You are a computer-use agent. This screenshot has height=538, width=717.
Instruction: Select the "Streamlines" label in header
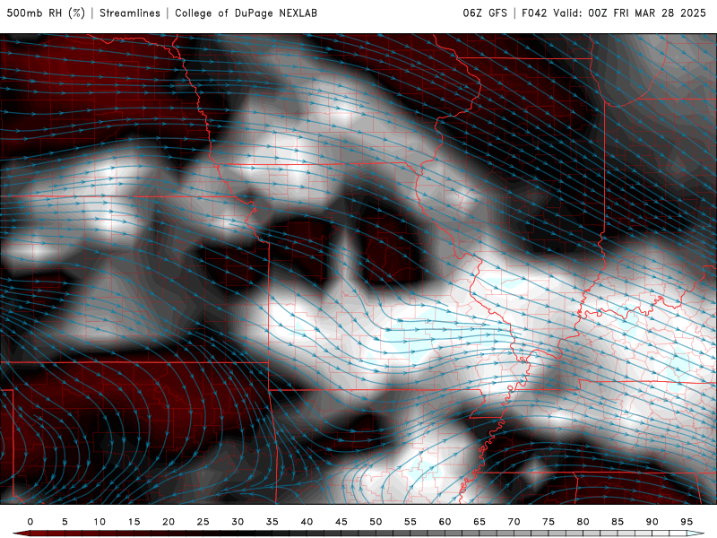(130, 13)
